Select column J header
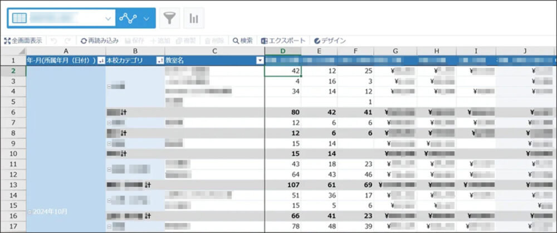This screenshot has height=233, width=557. (525, 51)
